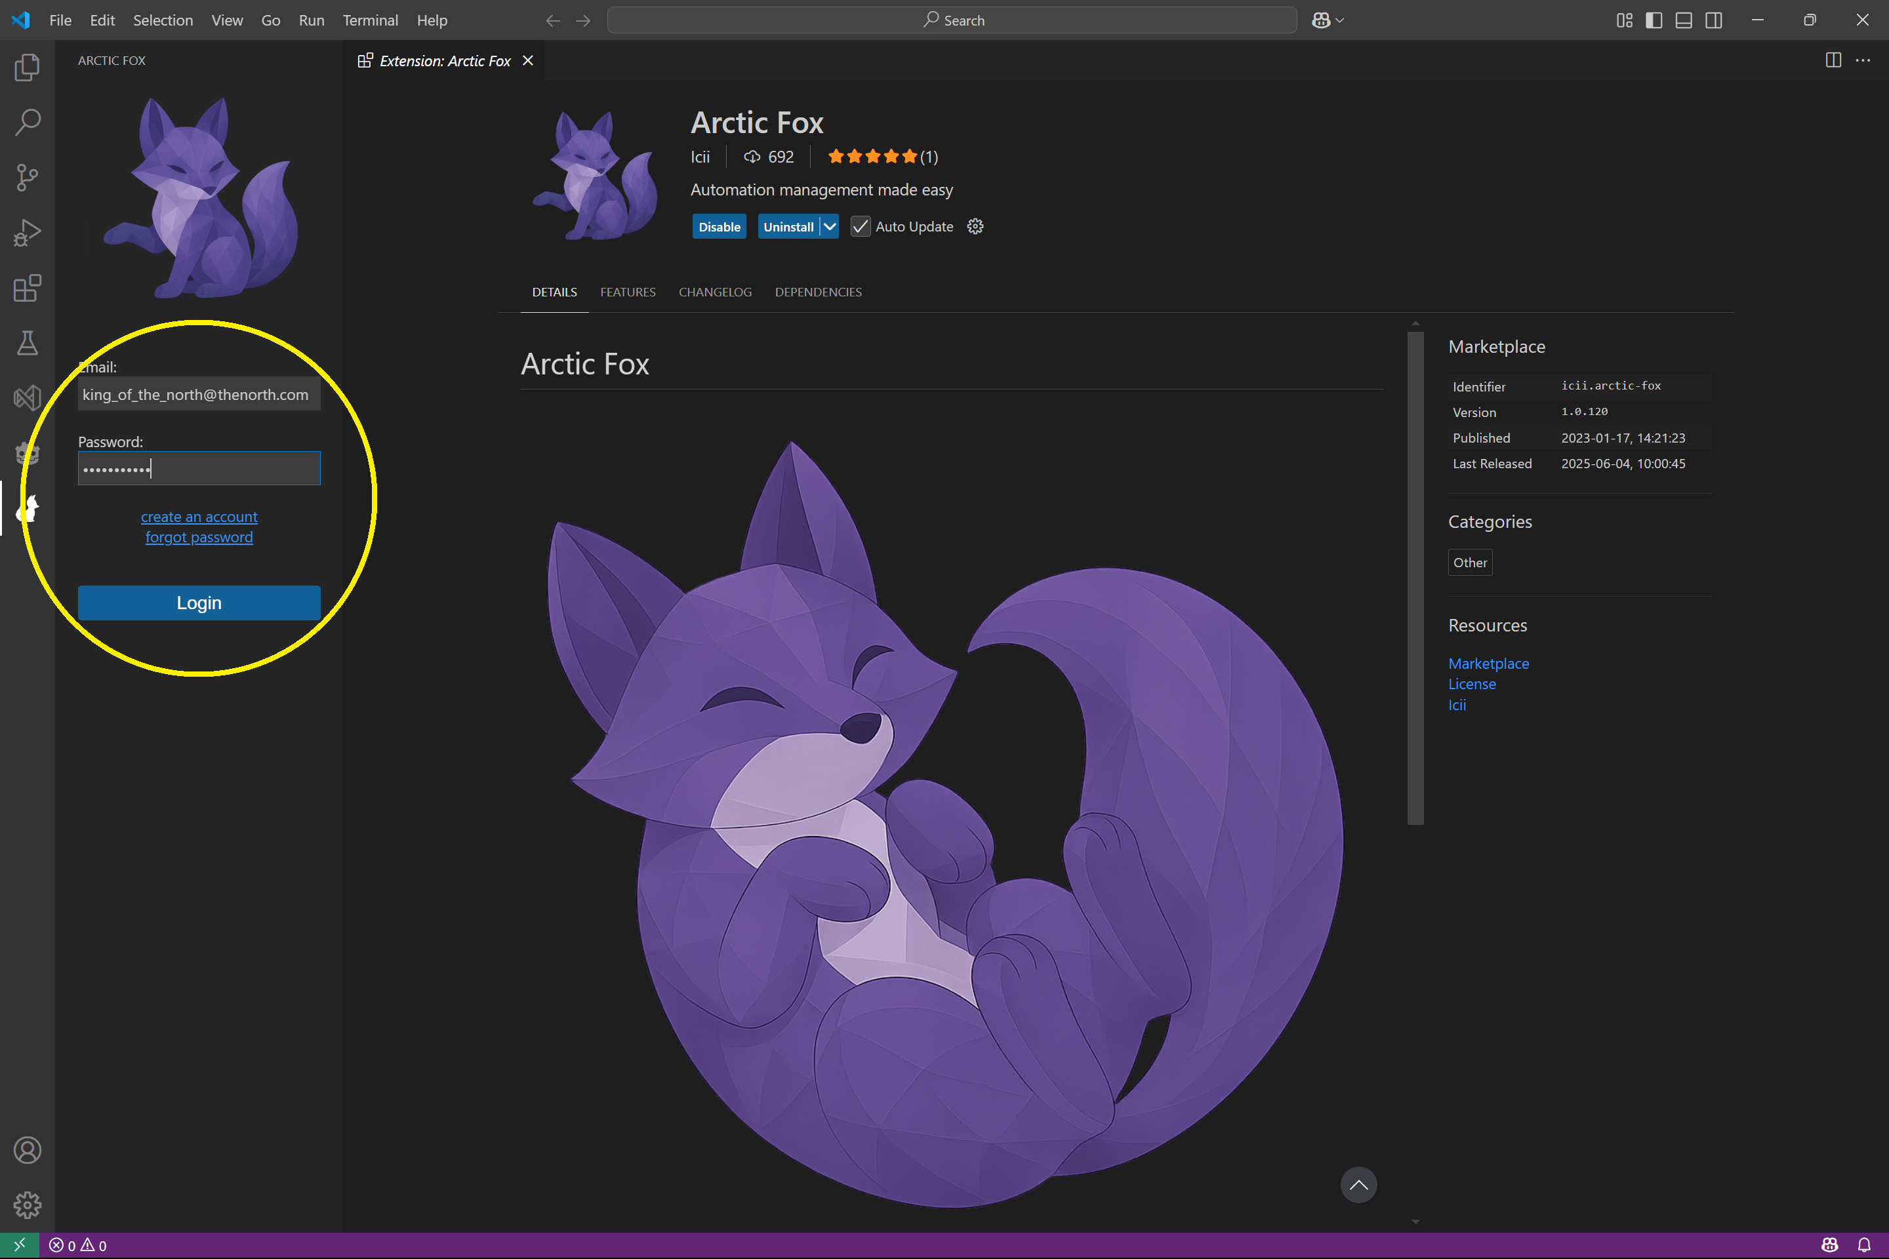This screenshot has height=1259, width=1889.
Task: Click the Copilot status bar icon
Action: coord(1829,1245)
